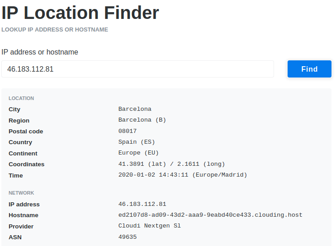Click the IP address value in Network section

(142, 204)
